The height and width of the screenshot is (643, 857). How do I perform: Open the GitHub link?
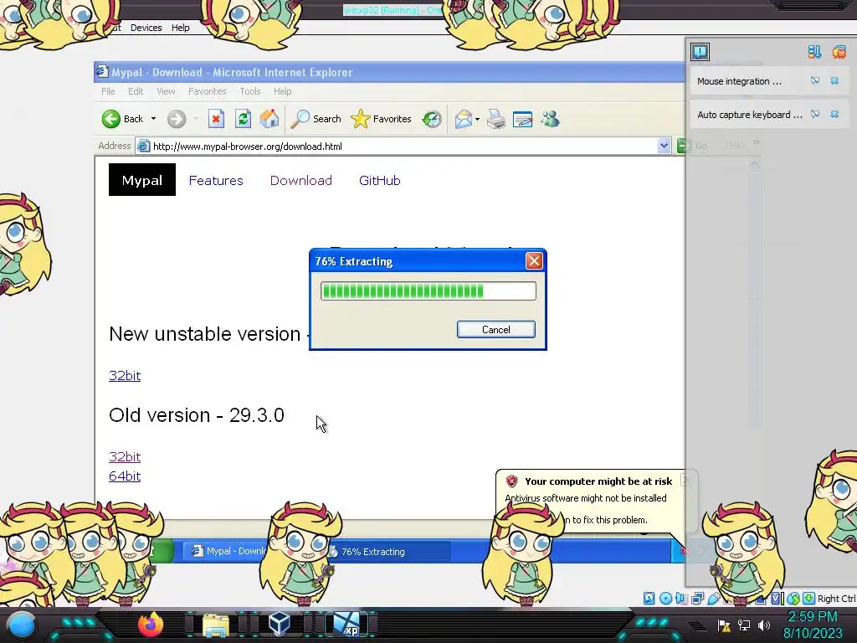pos(380,181)
